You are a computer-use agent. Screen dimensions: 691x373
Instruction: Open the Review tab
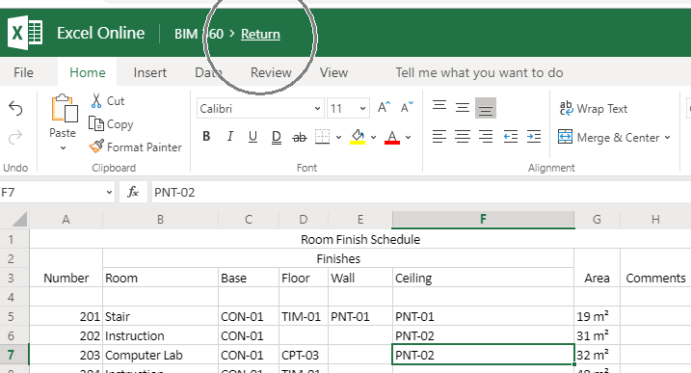[x=271, y=72]
